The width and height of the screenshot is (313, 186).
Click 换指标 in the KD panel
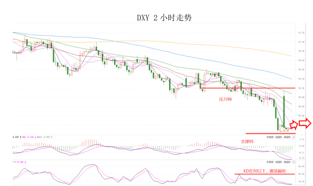tap(287, 162)
